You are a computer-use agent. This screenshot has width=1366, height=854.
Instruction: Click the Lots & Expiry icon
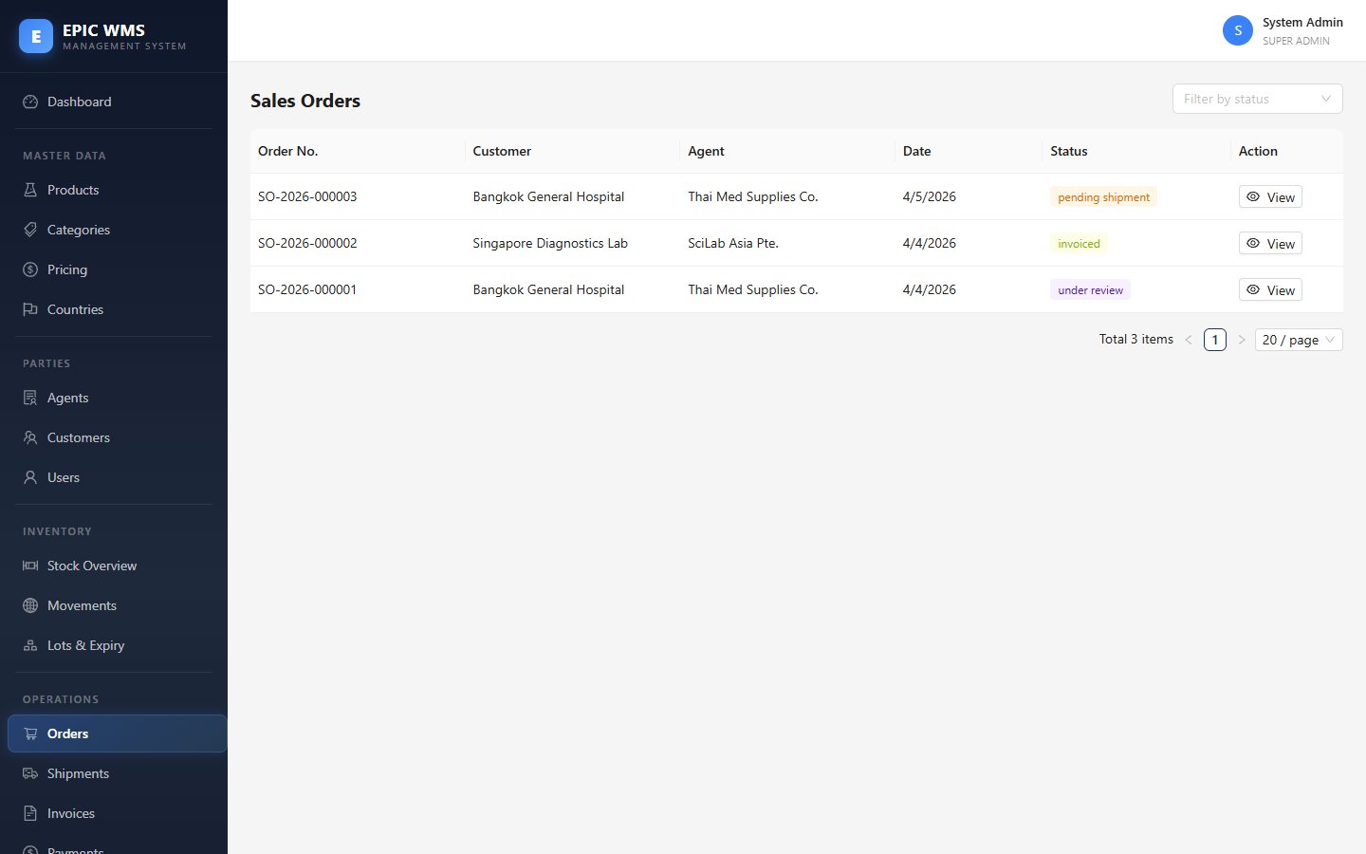coord(30,645)
